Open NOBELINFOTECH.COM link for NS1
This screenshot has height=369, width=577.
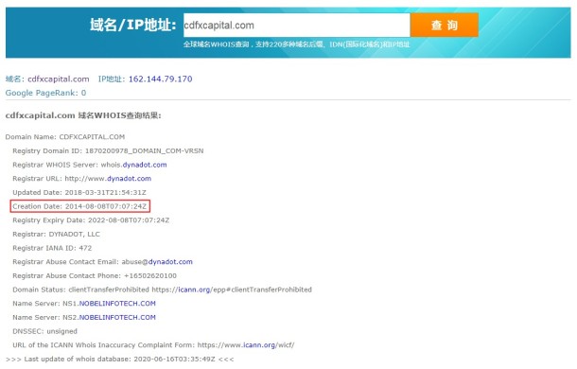[x=117, y=304]
